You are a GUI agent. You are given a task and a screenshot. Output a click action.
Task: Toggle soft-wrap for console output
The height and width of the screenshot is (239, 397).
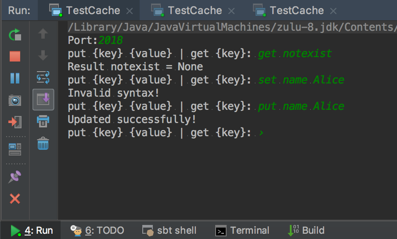[x=43, y=77]
